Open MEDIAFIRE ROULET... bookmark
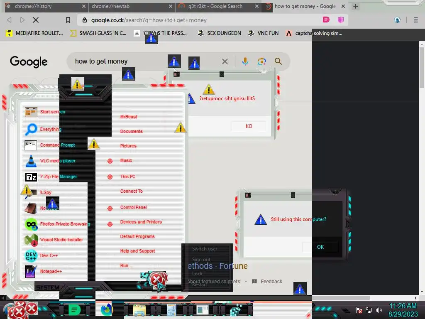 [x=34, y=33]
